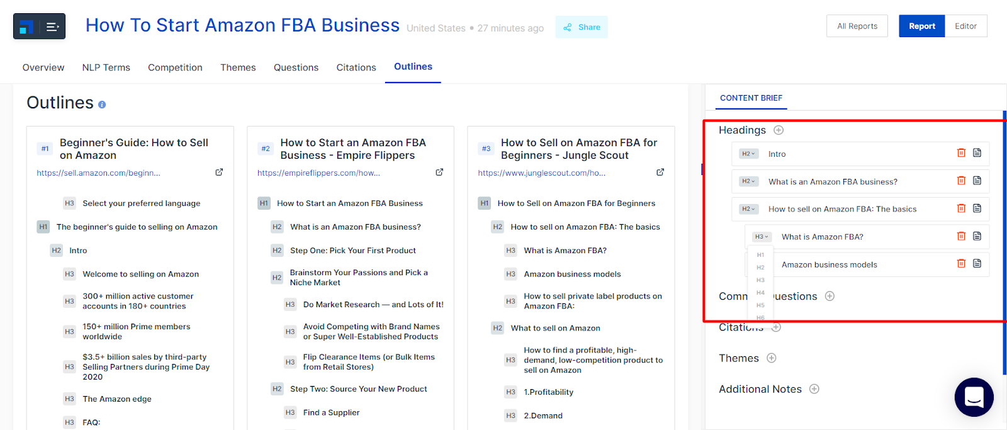Open H3 level dropdown for 'What is Amazon FBA?'
This screenshot has width=1007, height=430.
coord(762,237)
